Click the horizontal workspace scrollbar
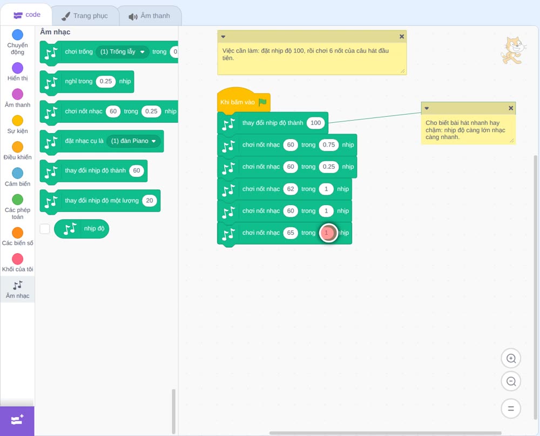 pyautogui.click(x=385, y=433)
